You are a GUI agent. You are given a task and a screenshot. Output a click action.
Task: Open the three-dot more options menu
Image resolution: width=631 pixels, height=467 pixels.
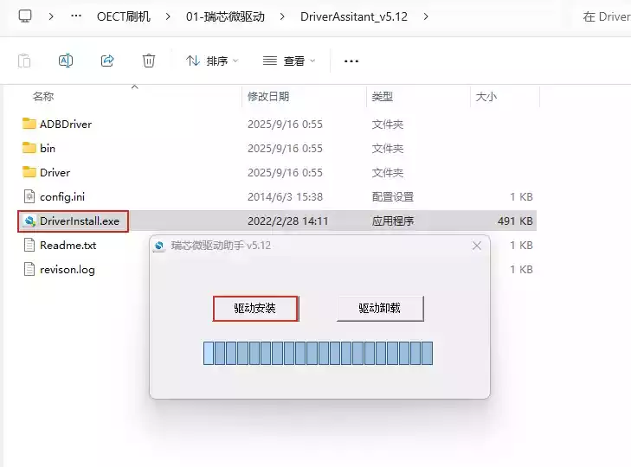[x=351, y=61]
